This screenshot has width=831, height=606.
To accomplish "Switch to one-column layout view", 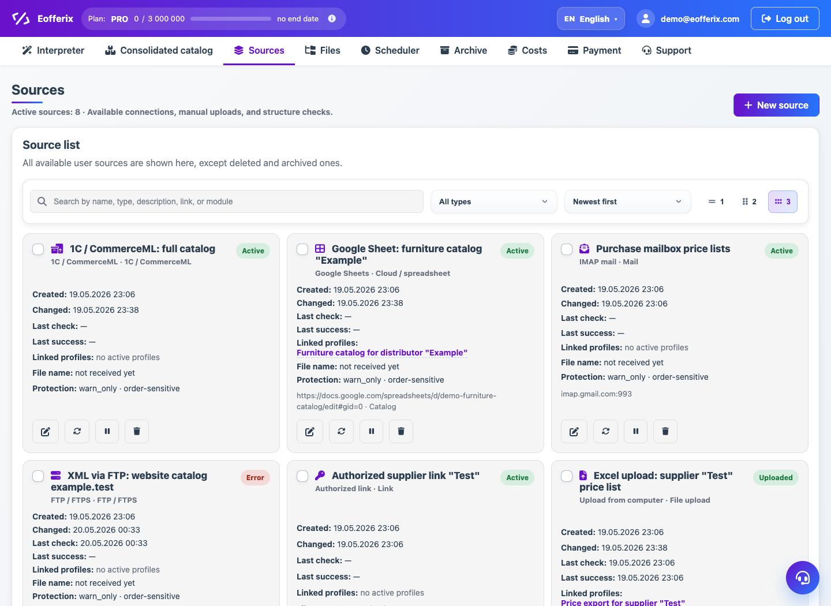I will pyautogui.click(x=716, y=201).
